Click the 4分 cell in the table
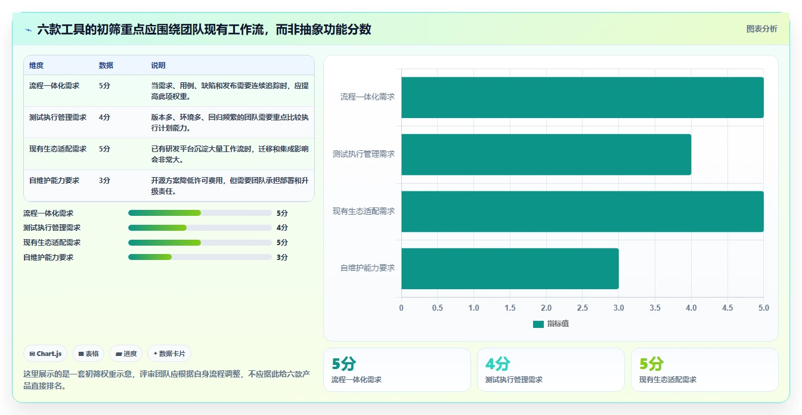 click(x=104, y=117)
